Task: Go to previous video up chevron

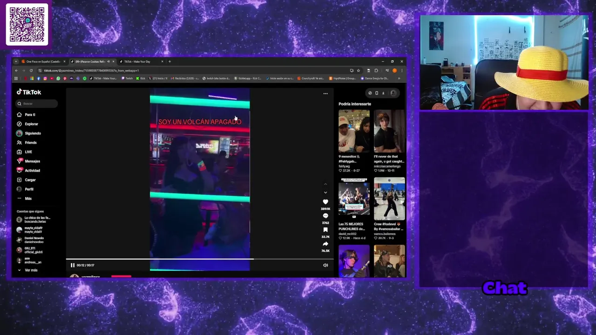Action: coord(325,184)
